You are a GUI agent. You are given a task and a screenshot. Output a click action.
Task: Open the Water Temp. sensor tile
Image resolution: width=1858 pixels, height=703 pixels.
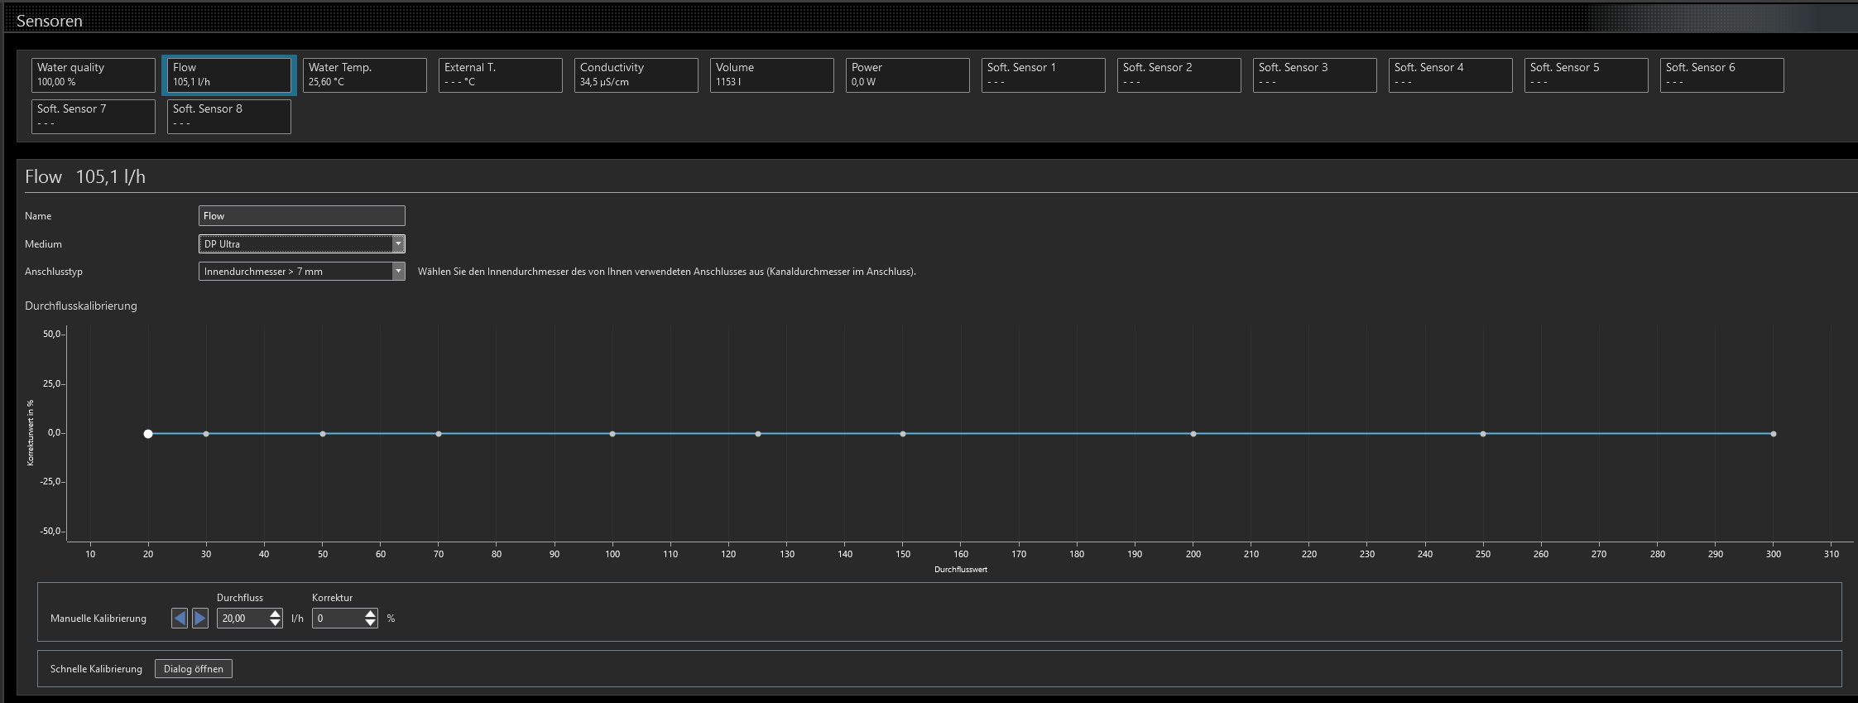[x=364, y=75]
